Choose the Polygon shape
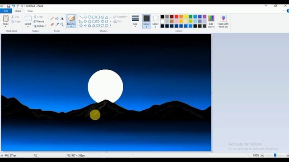Image resolution: width=289 pixels, height=162 pixels. [103, 17]
